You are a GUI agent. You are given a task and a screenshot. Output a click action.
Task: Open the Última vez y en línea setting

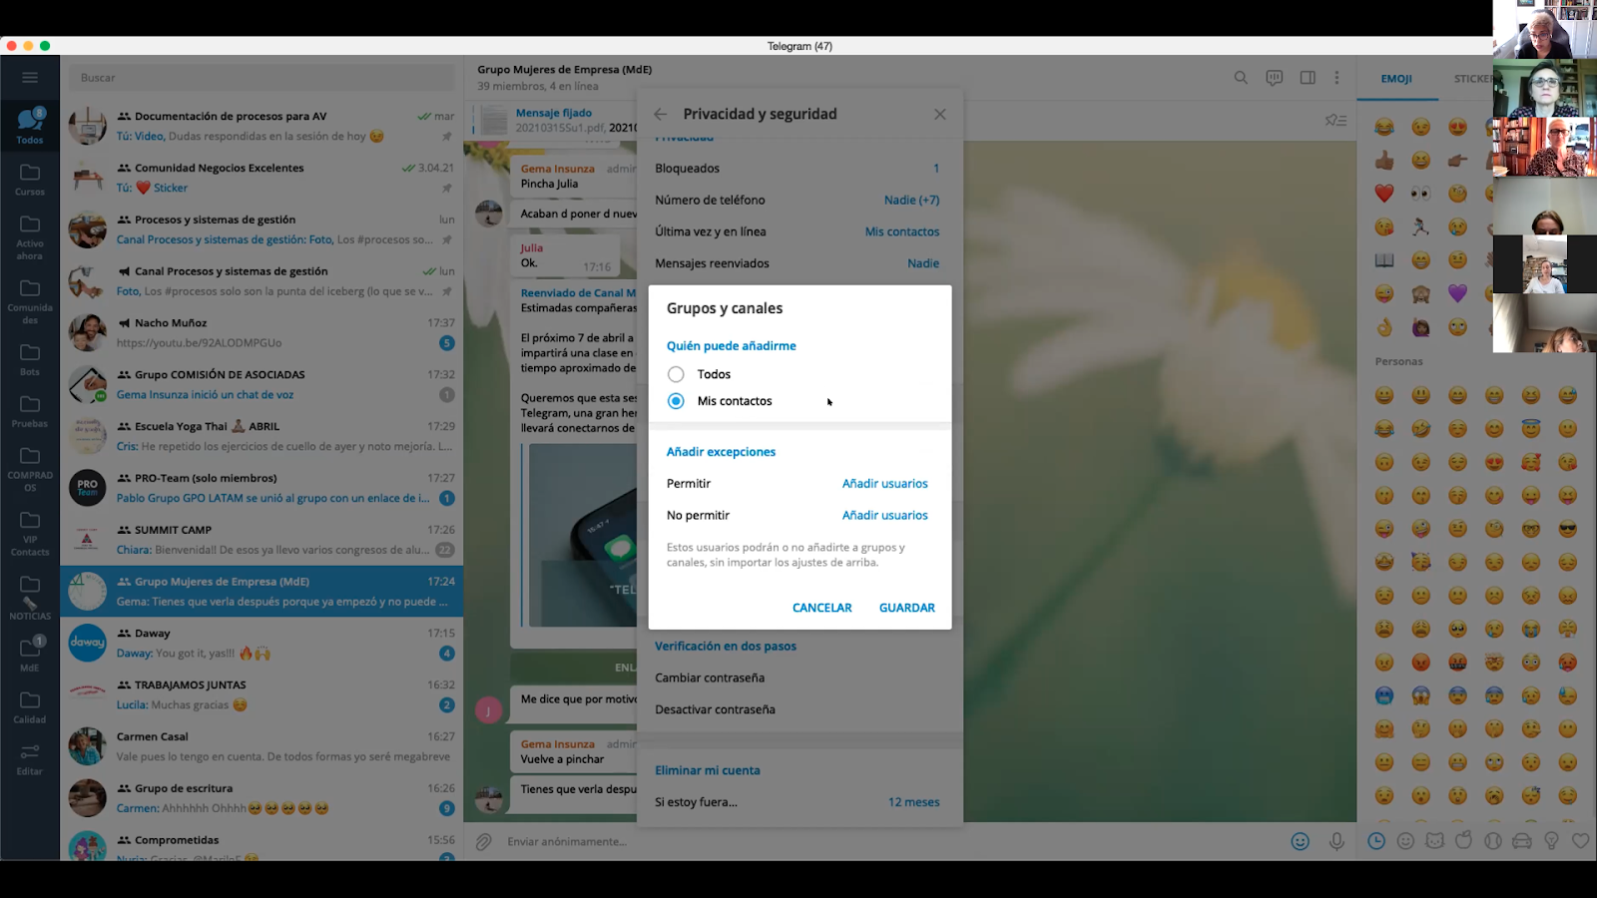tap(798, 231)
